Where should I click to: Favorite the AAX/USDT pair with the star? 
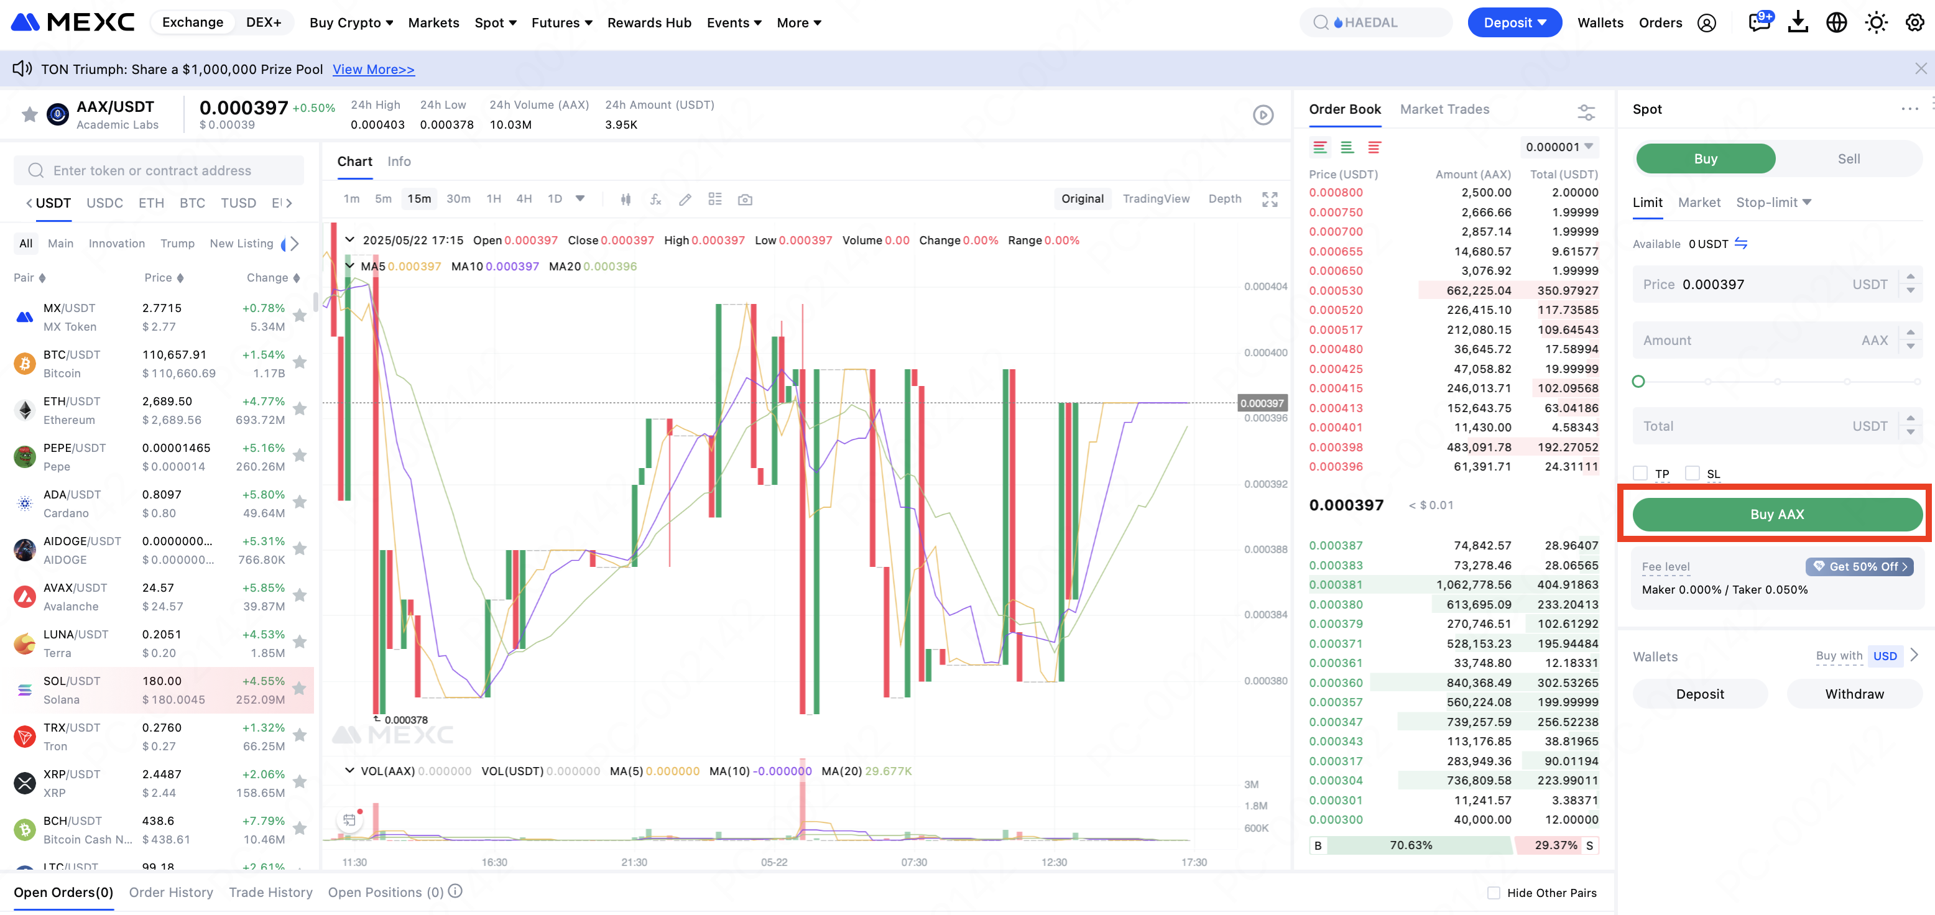tap(29, 114)
